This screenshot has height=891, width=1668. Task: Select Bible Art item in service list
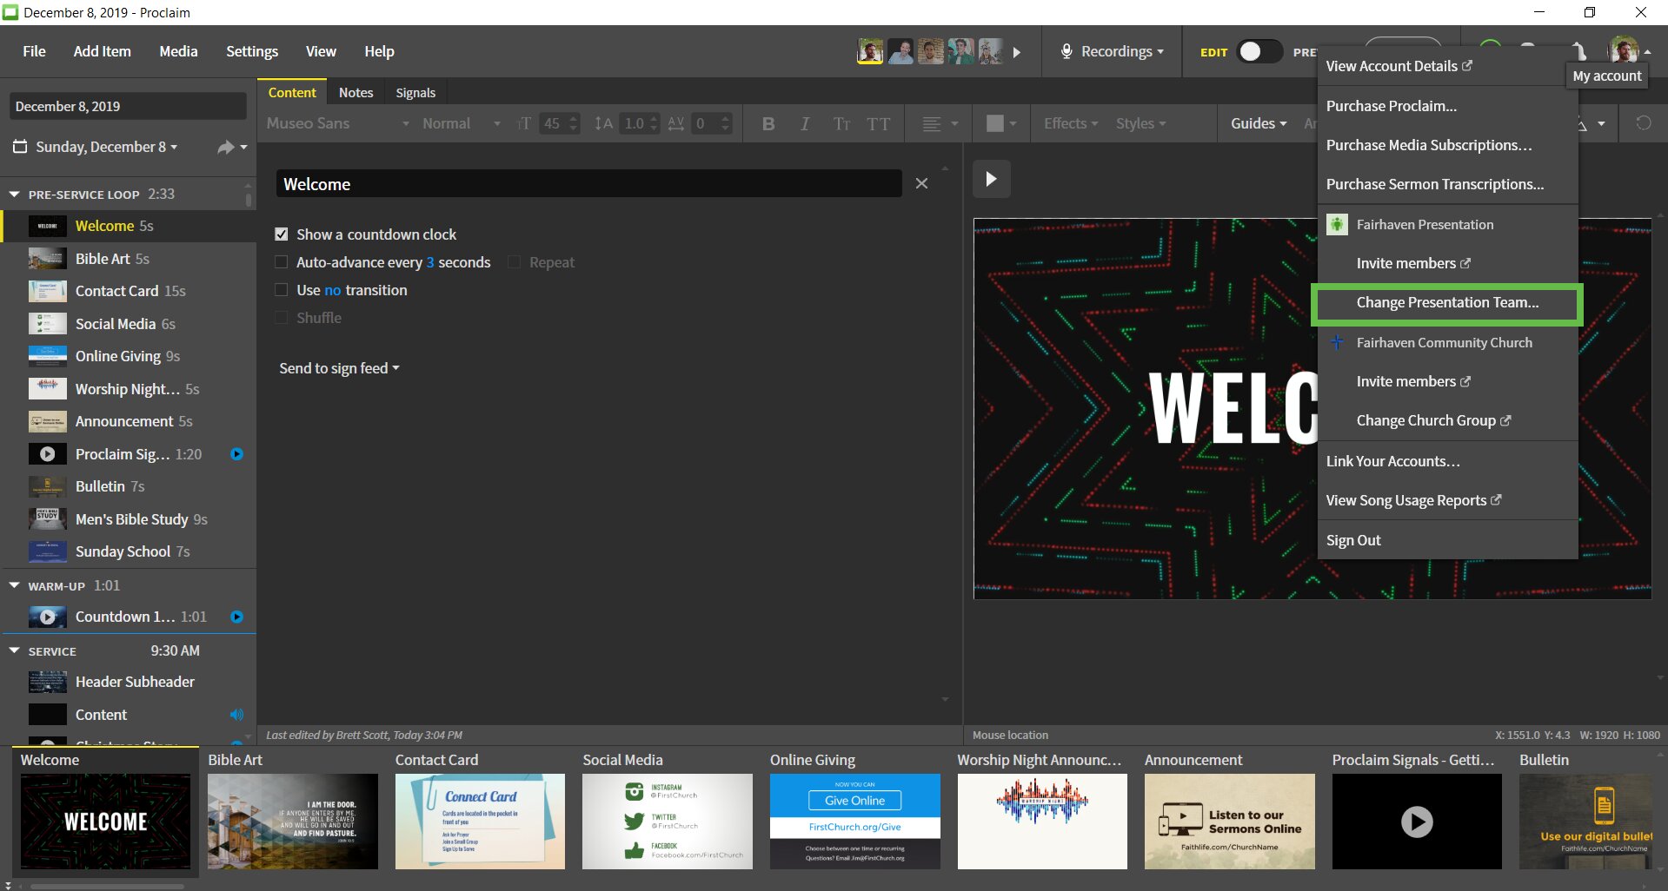click(x=129, y=259)
